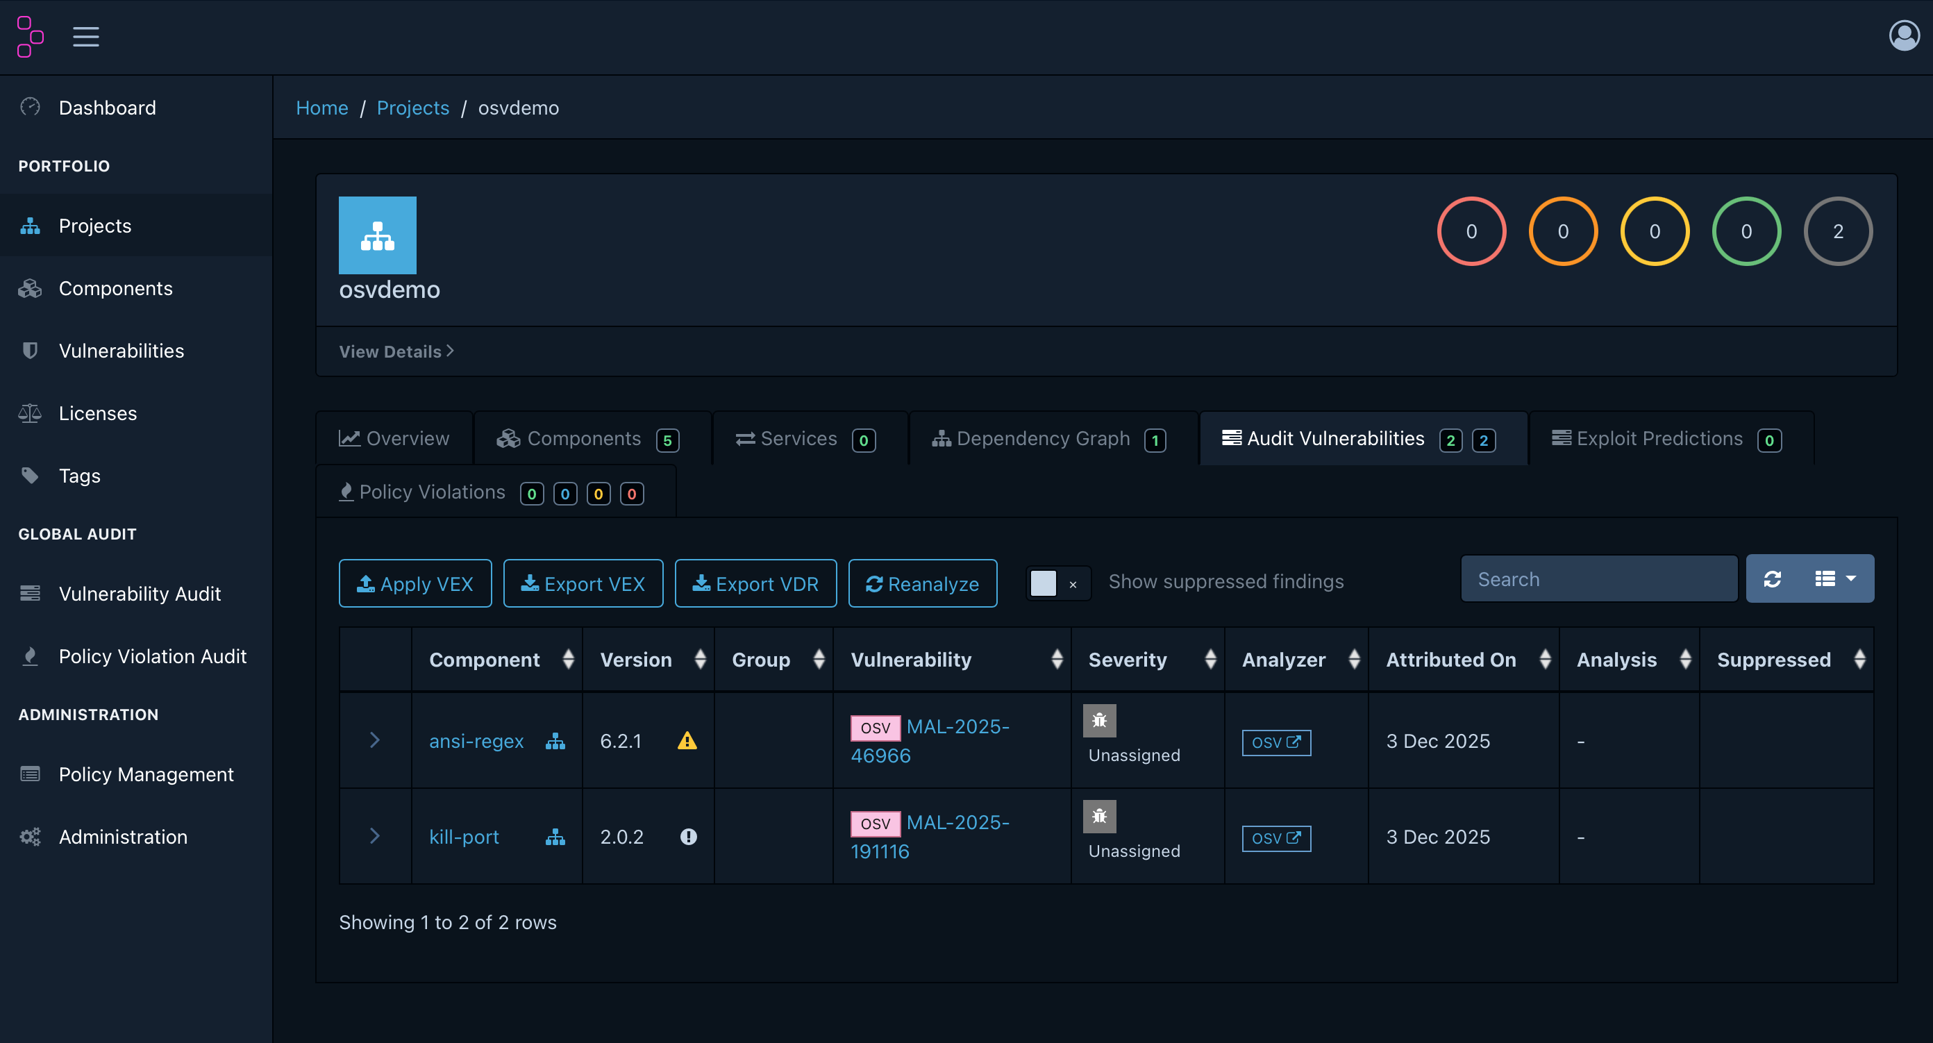Open Vulnerability Audit in the sidebar

[140, 594]
